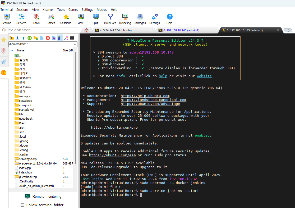Open the https://ubuntu.com/advantage link

tap(150, 104)
